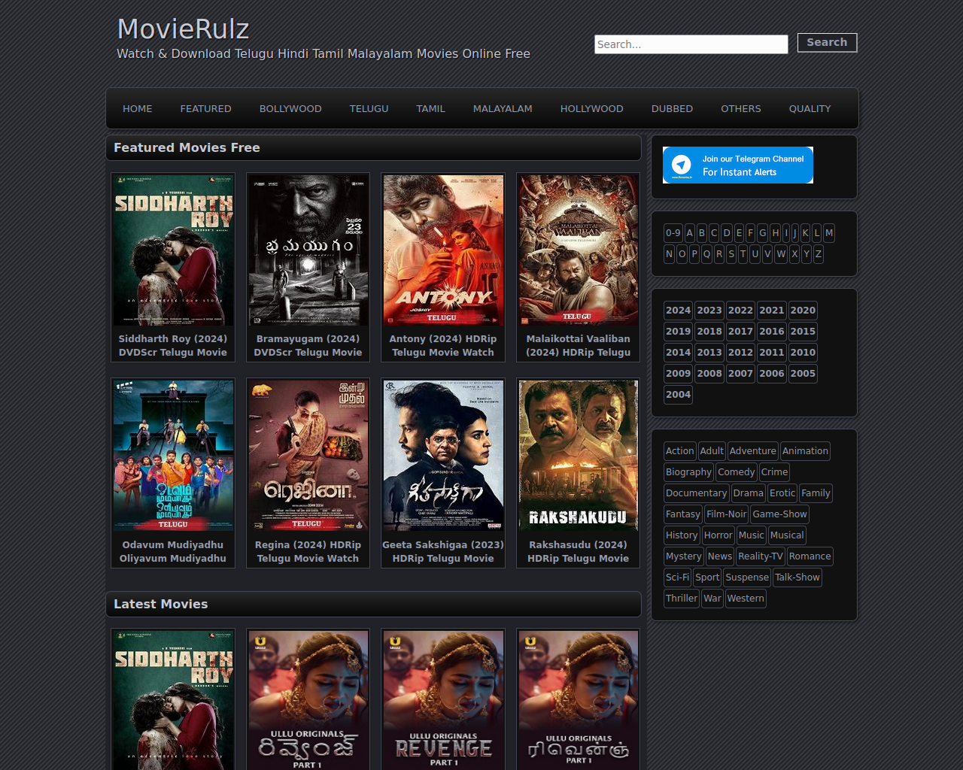Open the Telugu Revenge Part 1 poster
Screen dimensions: 963x770
[x=308, y=700]
